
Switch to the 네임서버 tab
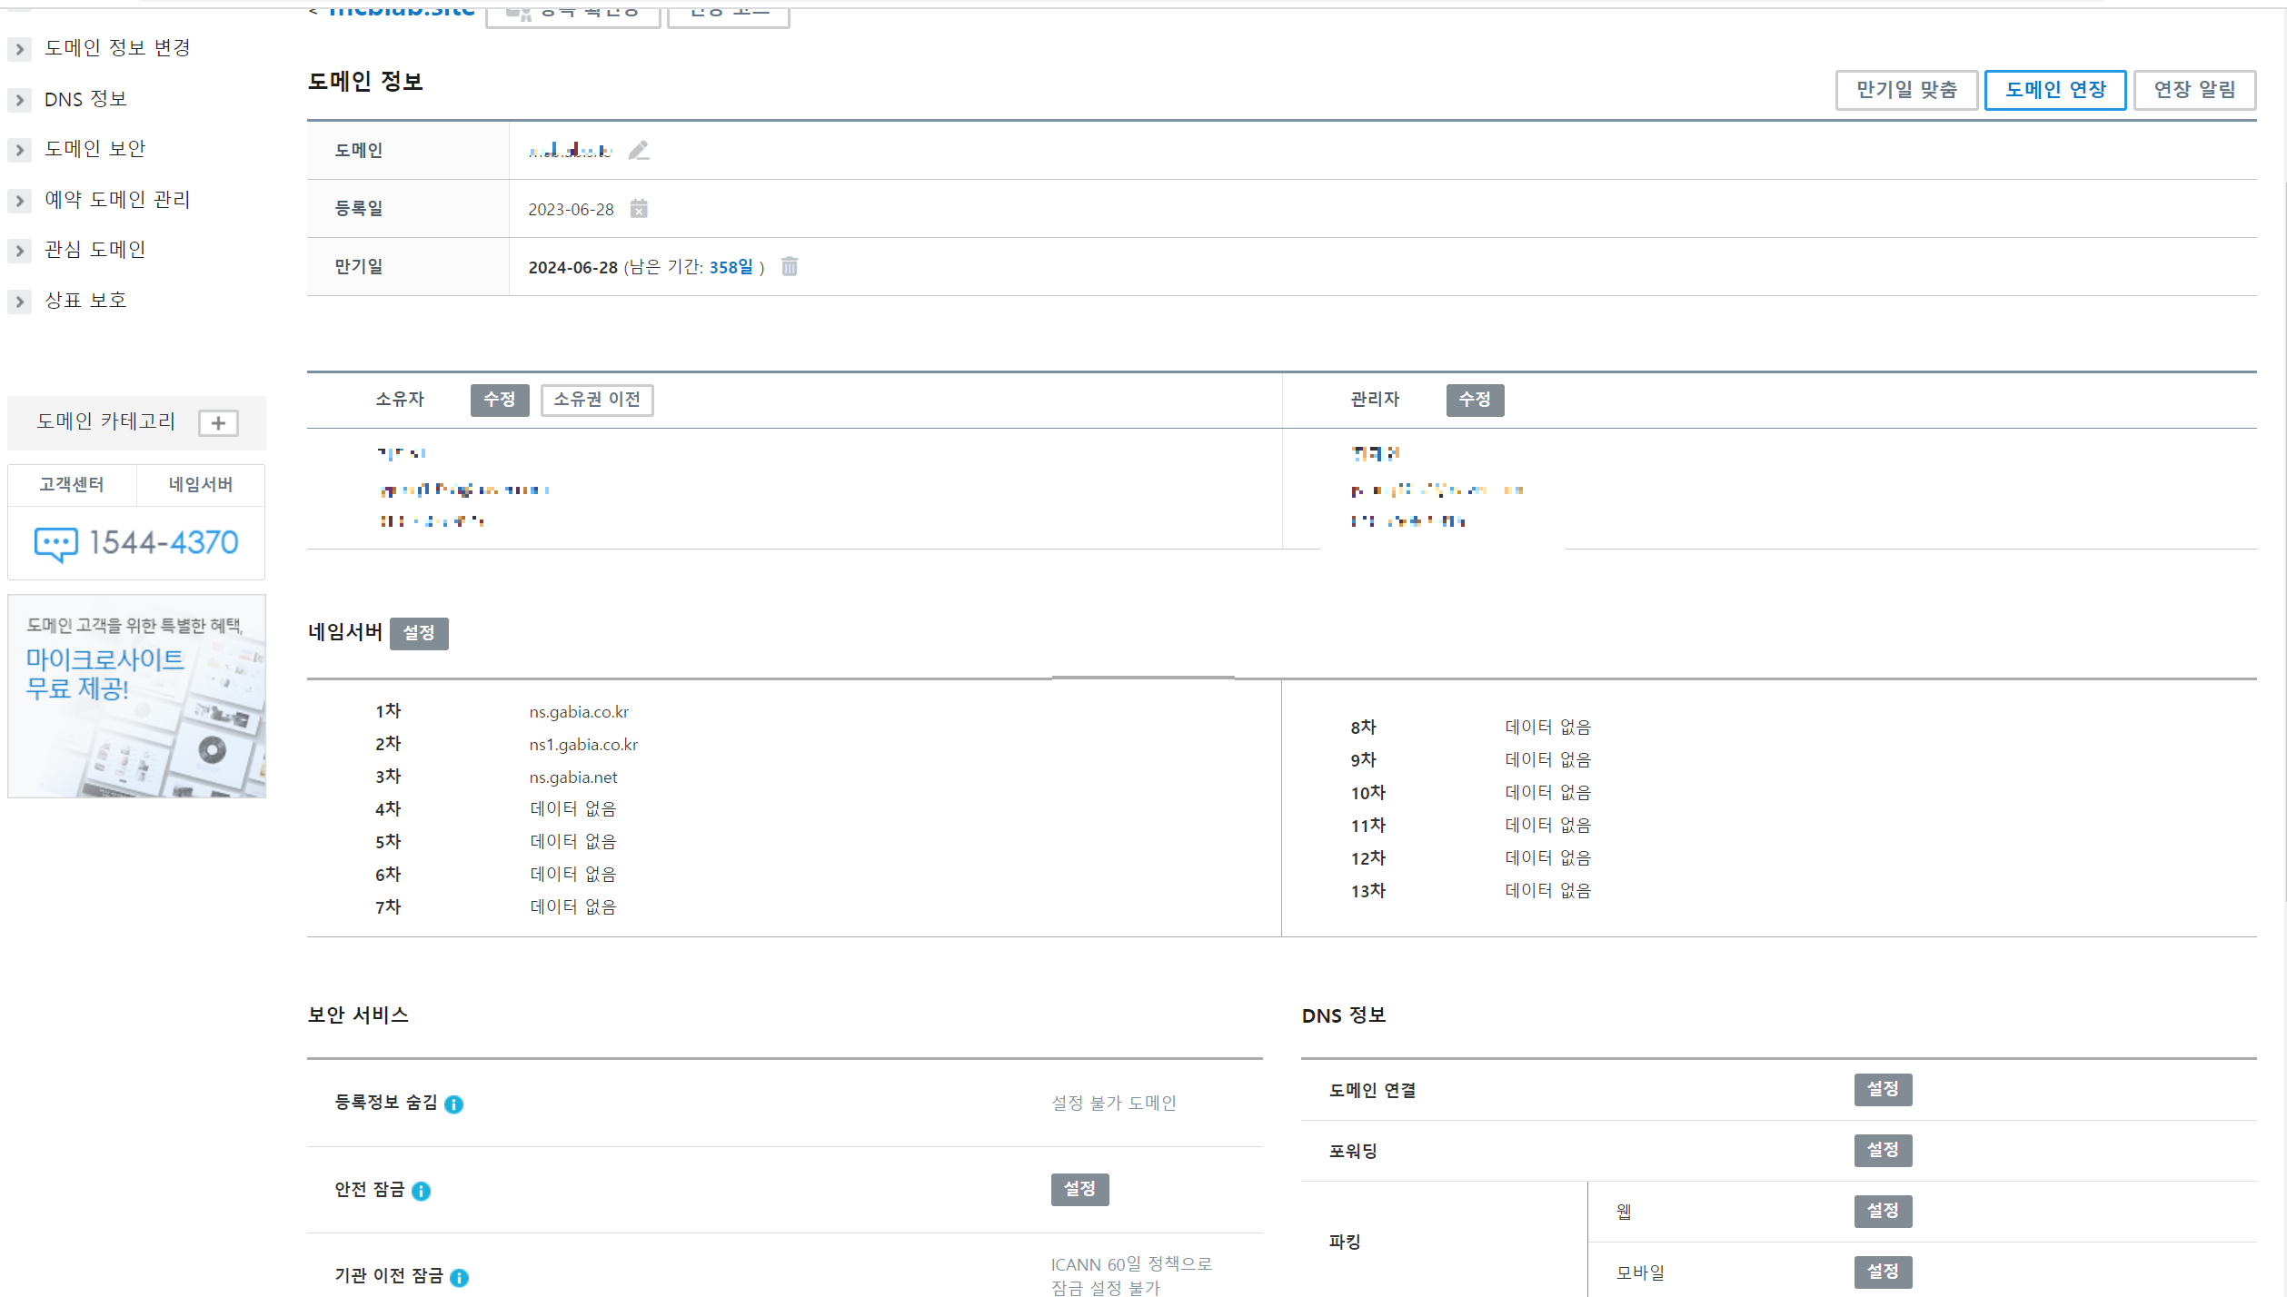[200, 484]
